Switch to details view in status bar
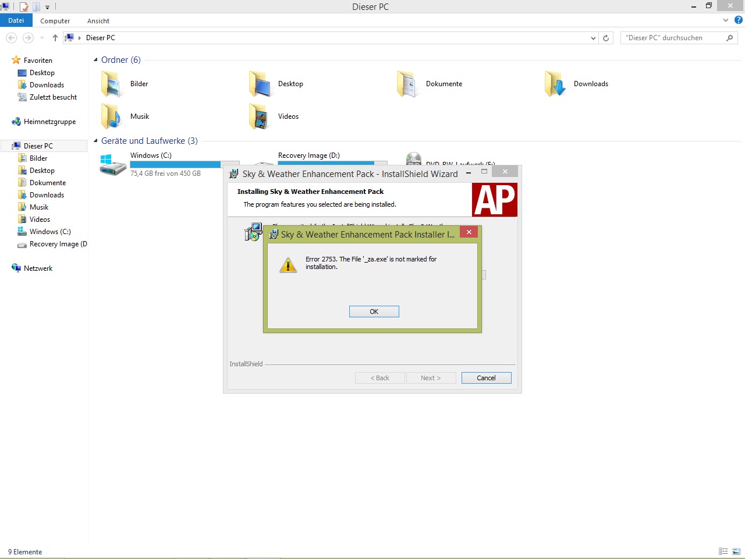 point(723,551)
